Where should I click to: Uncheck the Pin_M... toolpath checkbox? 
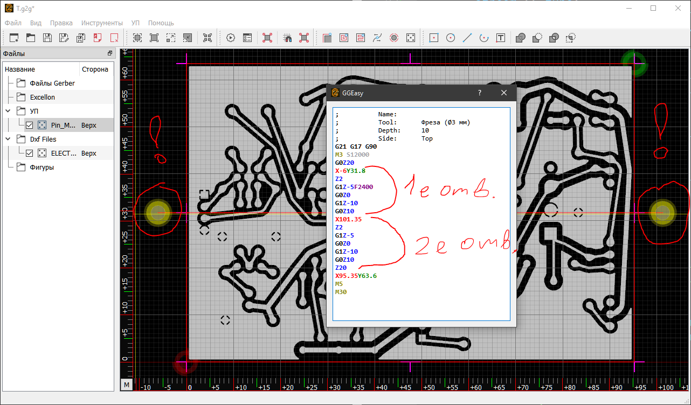(x=29, y=125)
